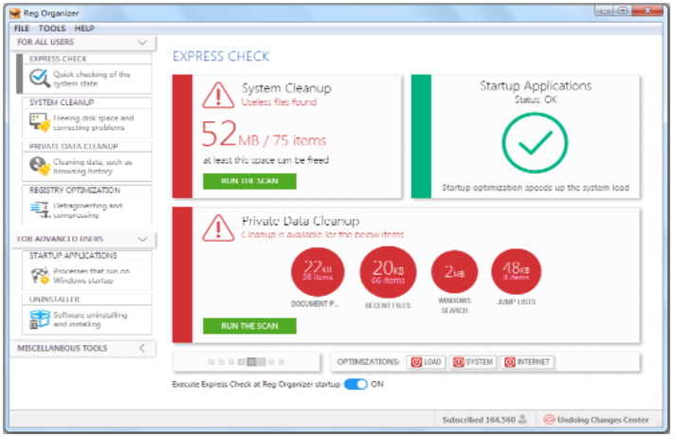Click the EXPRESS CHECK page heading

221,56
